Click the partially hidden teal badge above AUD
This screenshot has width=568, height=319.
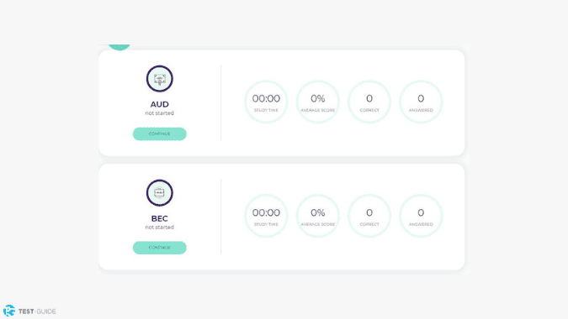point(119,47)
